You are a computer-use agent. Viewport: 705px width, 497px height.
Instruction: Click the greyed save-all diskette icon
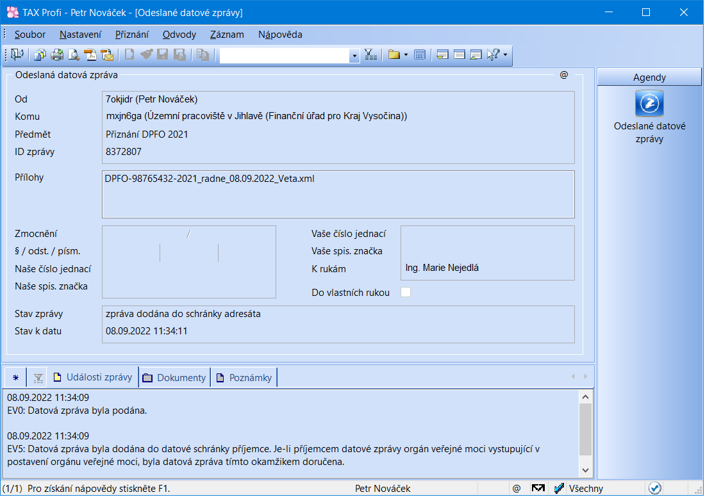180,55
